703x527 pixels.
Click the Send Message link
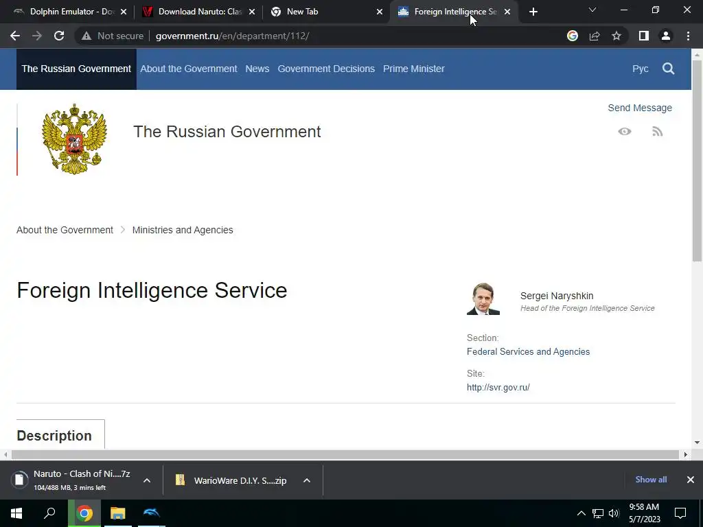click(x=640, y=108)
